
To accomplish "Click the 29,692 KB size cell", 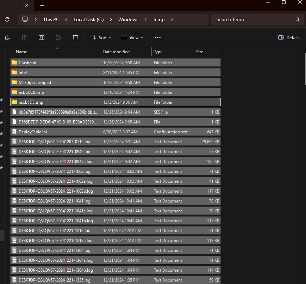I will coord(210,142).
